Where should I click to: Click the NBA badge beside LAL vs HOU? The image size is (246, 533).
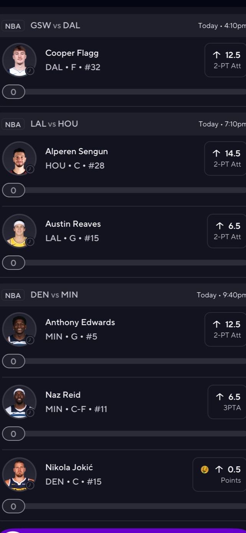pyautogui.click(x=13, y=124)
